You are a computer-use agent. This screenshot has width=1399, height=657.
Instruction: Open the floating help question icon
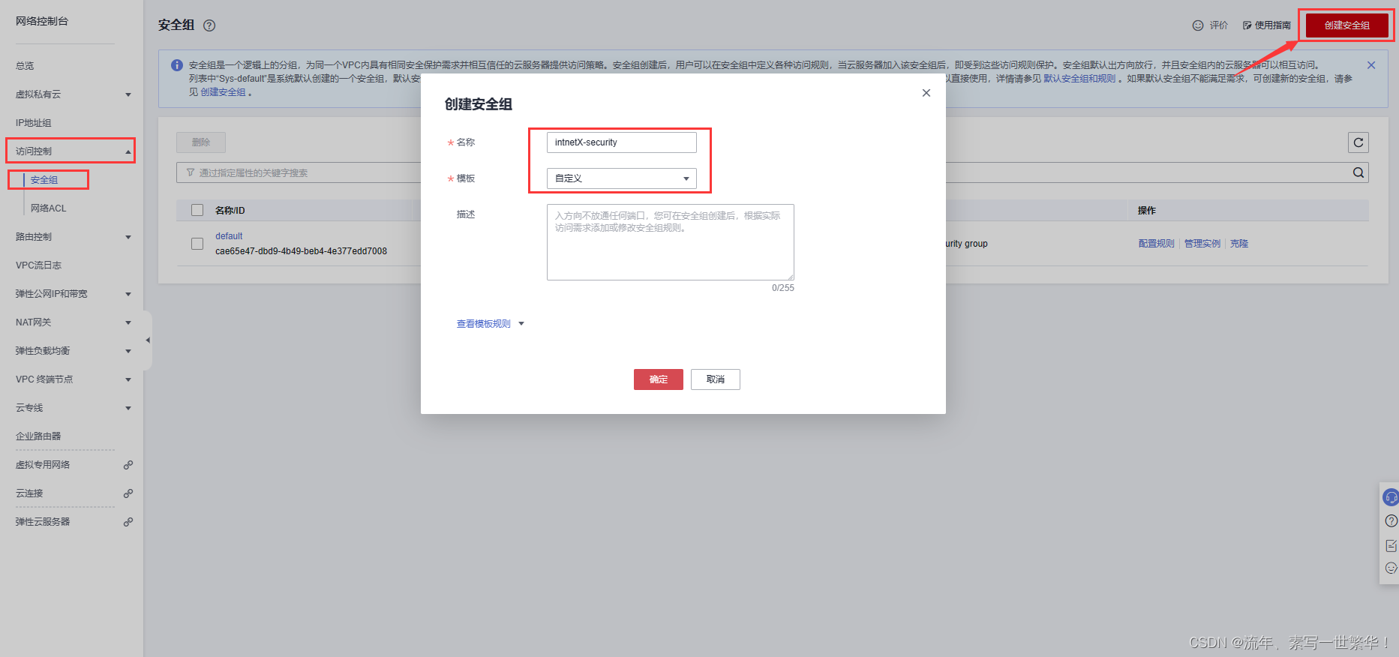1391,521
